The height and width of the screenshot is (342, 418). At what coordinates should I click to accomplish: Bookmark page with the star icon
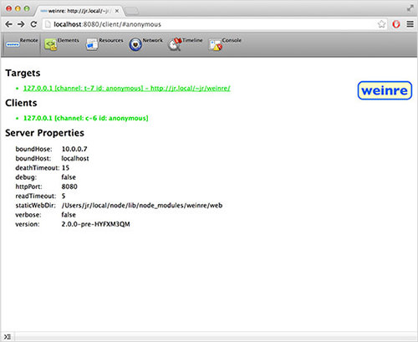tap(381, 24)
